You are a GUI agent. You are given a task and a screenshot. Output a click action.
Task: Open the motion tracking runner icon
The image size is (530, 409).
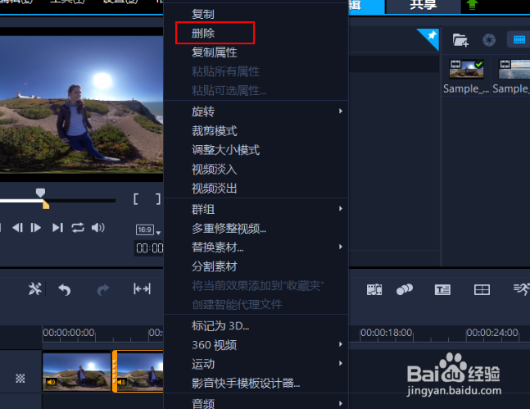522,289
